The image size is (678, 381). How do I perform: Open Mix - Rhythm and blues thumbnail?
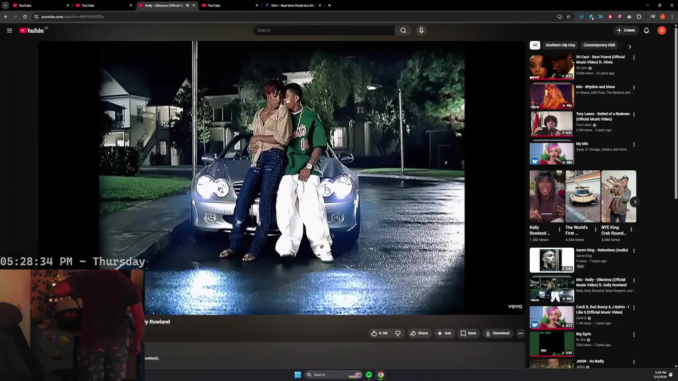(x=551, y=96)
